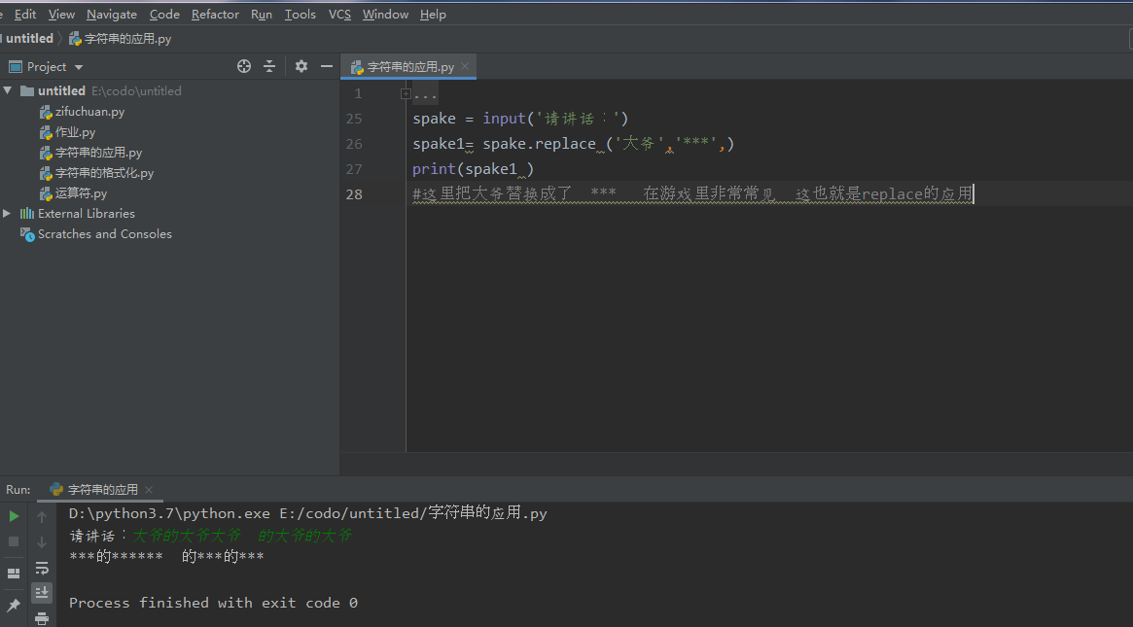Click the Run: label in the tool window
The width and height of the screenshot is (1133, 627).
[x=18, y=490]
